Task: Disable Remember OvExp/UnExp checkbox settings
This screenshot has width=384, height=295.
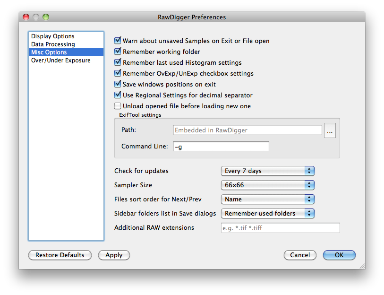Action: pos(118,73)
